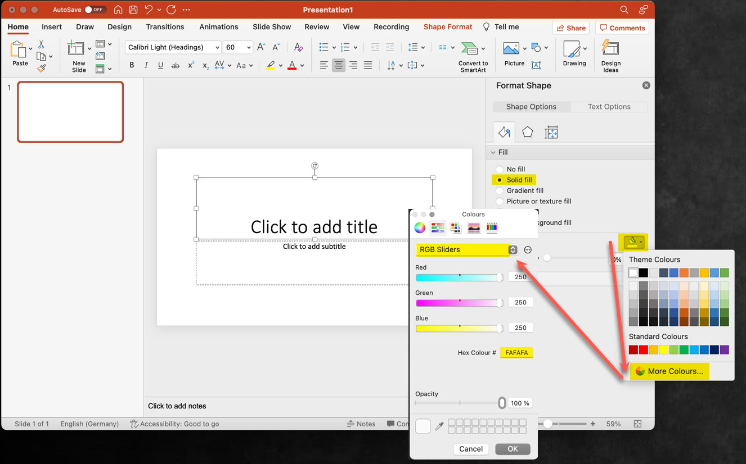This screenshot has width=746, height=464.
Task: Select the Gradient fill option
Action: click(500, 190)
